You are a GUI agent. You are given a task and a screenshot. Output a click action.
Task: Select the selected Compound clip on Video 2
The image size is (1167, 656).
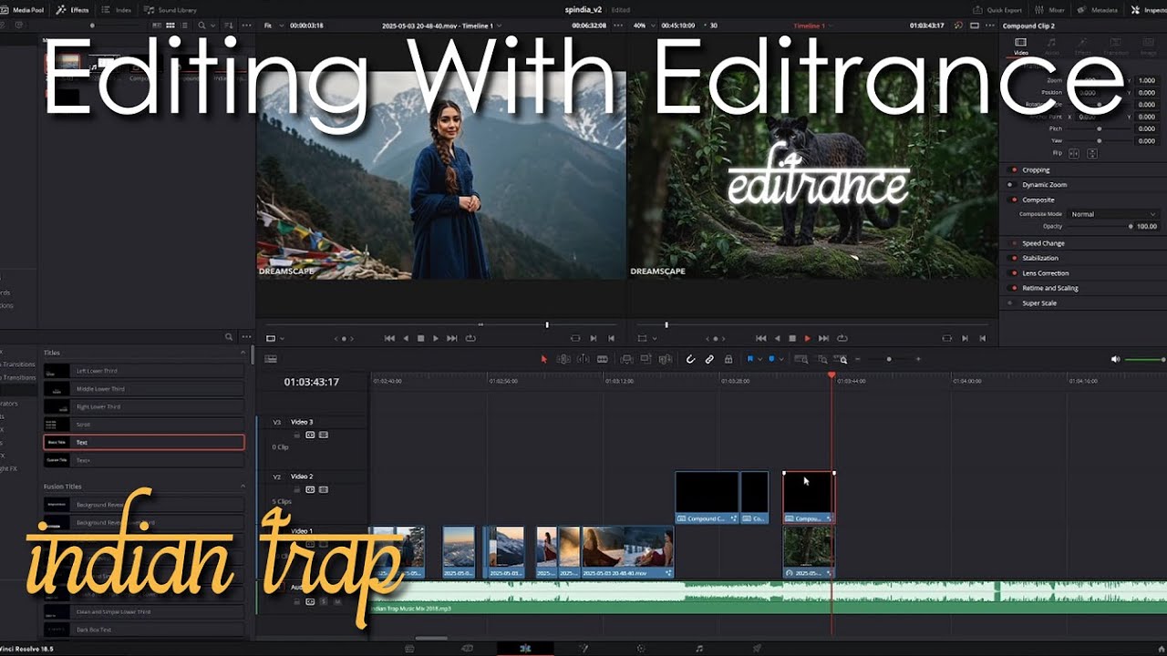point(809,497)
